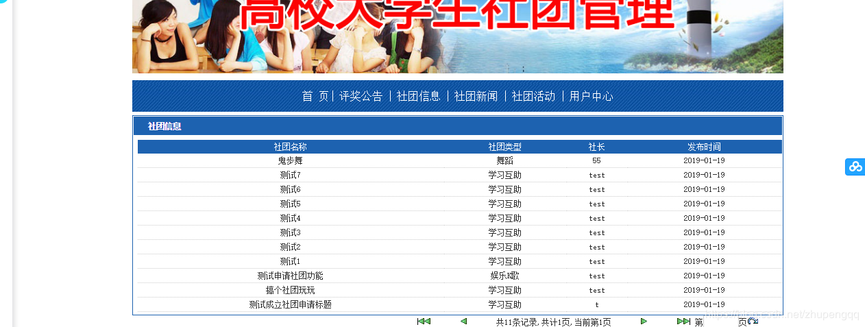Open the 搞个社团玩玩 entry
This screenshot has width=865, height=327.
click(290, 290)
